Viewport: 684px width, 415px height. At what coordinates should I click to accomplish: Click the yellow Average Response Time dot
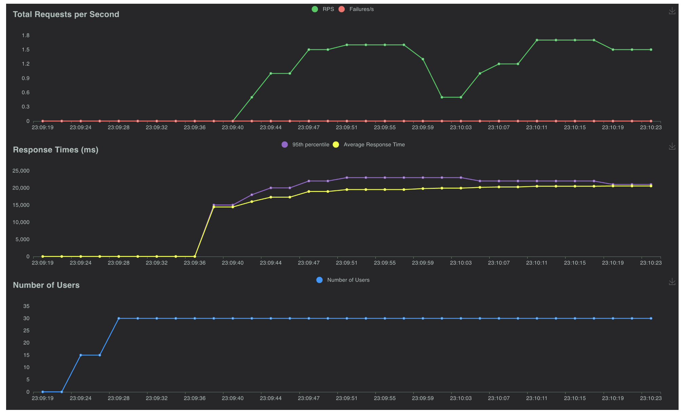(336, 145)
